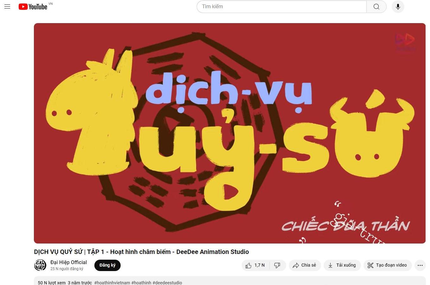
Task: Click in the Tìm kiếm search field
Action: [x=281, y=7]
